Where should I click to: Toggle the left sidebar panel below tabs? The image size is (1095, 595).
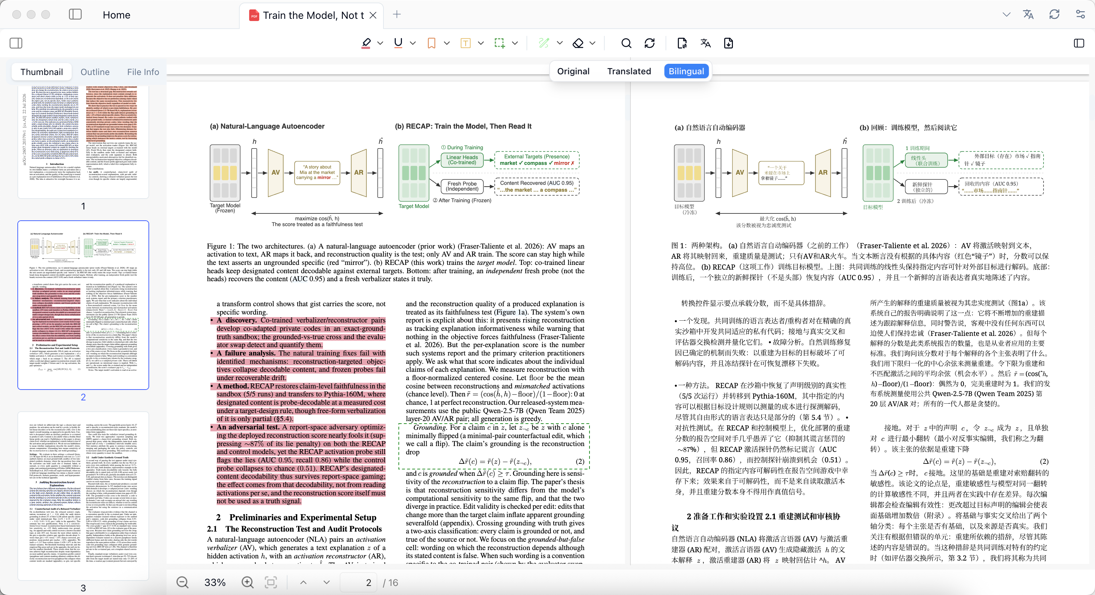[x=16, y=43]
